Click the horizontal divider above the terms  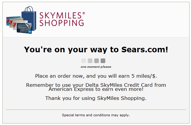click(96, 110)
